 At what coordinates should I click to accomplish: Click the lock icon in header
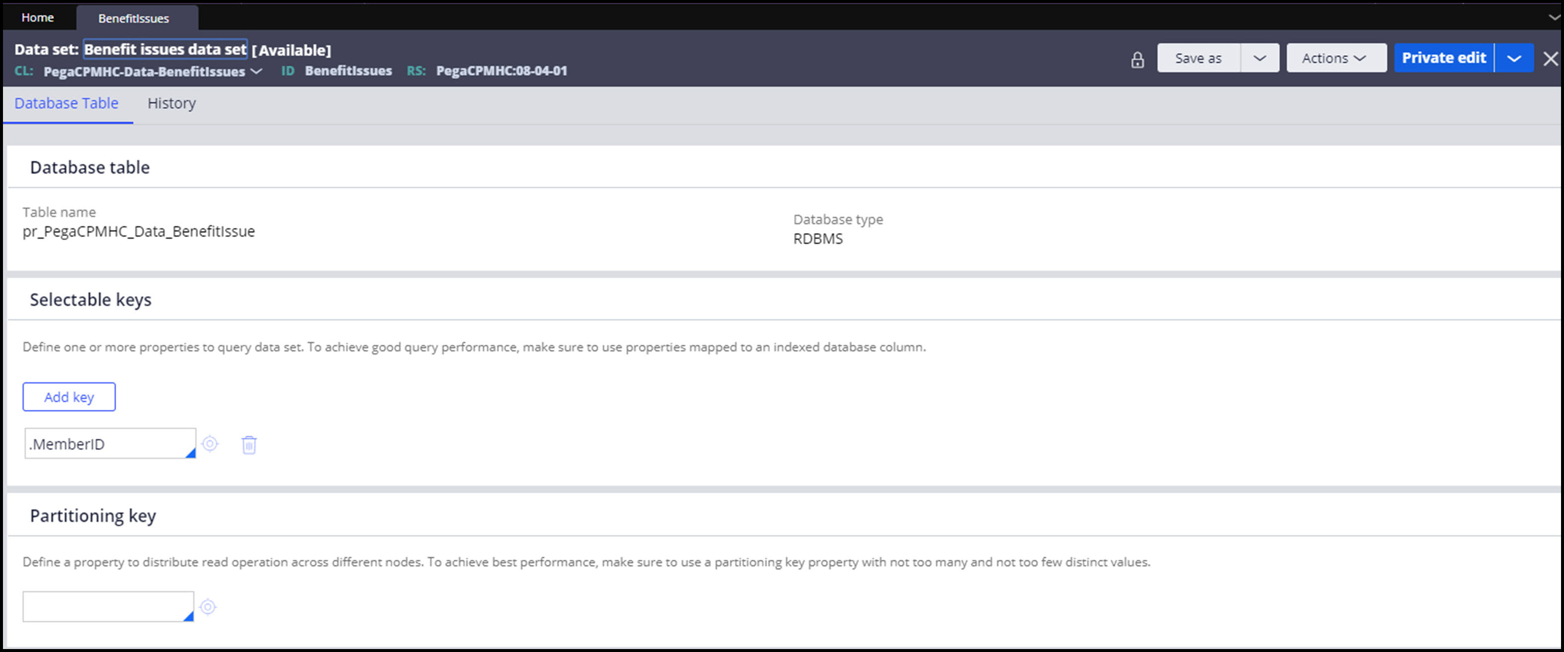tap(1137, 60)
